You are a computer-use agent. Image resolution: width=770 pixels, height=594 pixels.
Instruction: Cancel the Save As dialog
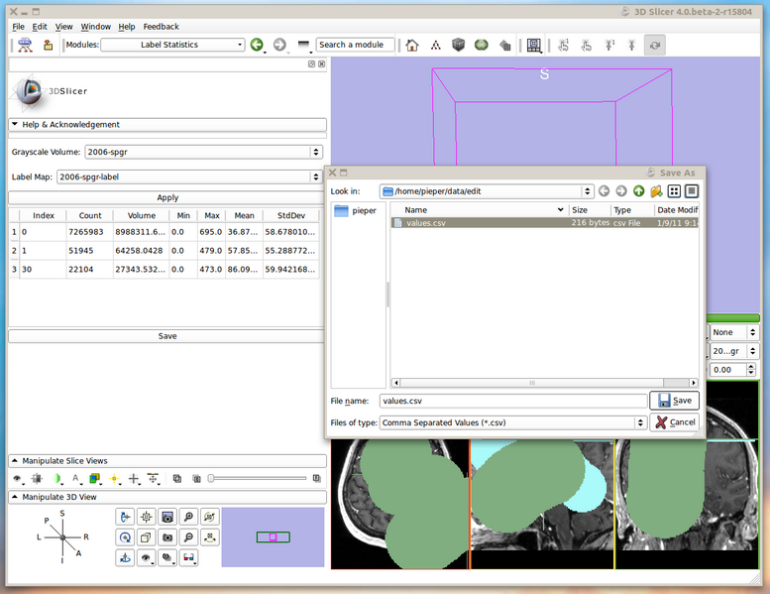tap(674, 422)
